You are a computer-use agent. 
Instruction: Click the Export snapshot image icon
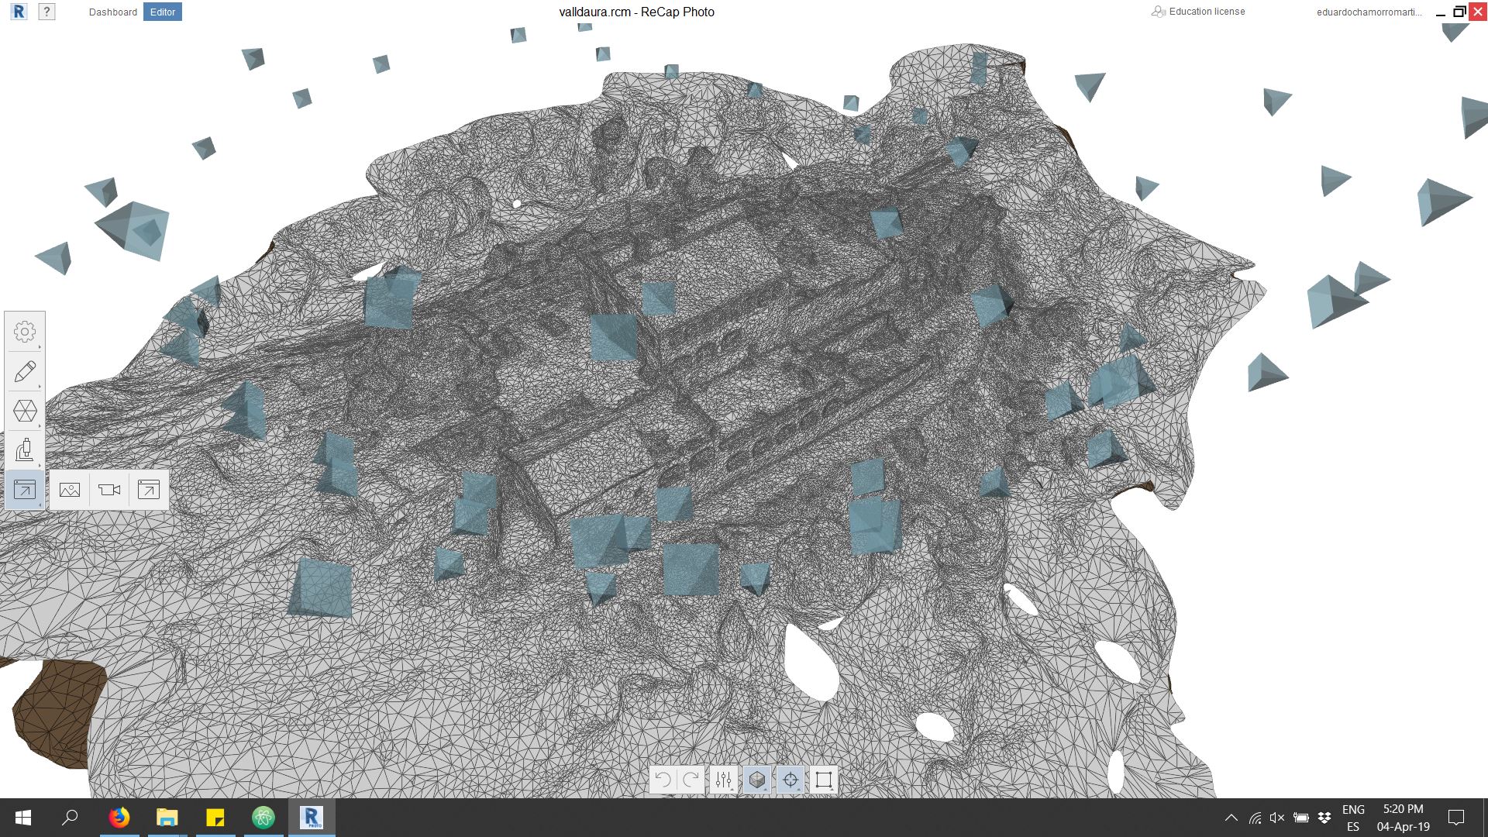point(70,490)
